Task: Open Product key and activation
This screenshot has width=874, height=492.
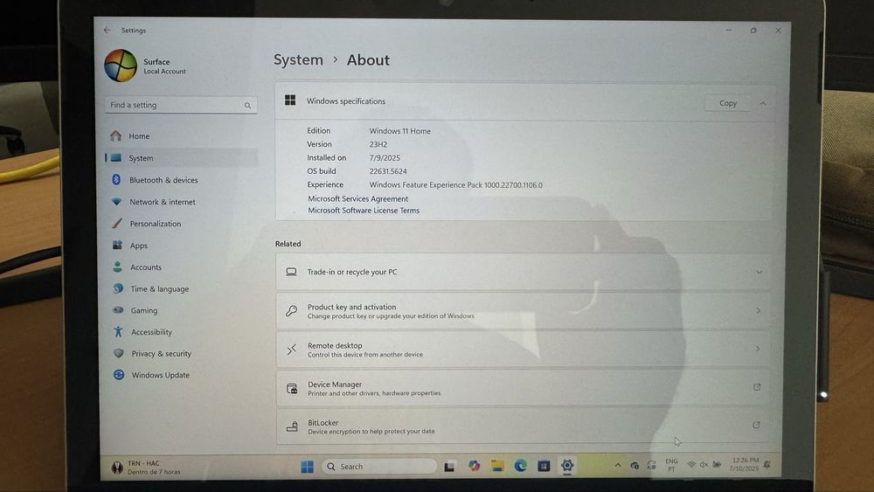Action: pos(524,311)
